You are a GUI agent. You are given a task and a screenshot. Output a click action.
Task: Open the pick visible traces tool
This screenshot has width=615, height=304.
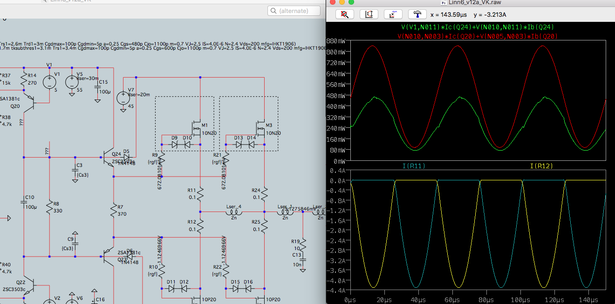click(x=393, y=14)
